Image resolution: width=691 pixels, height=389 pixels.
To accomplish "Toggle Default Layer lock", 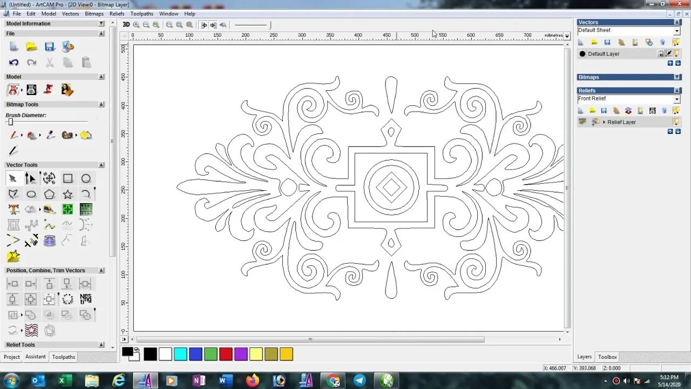I will point(660,53).
